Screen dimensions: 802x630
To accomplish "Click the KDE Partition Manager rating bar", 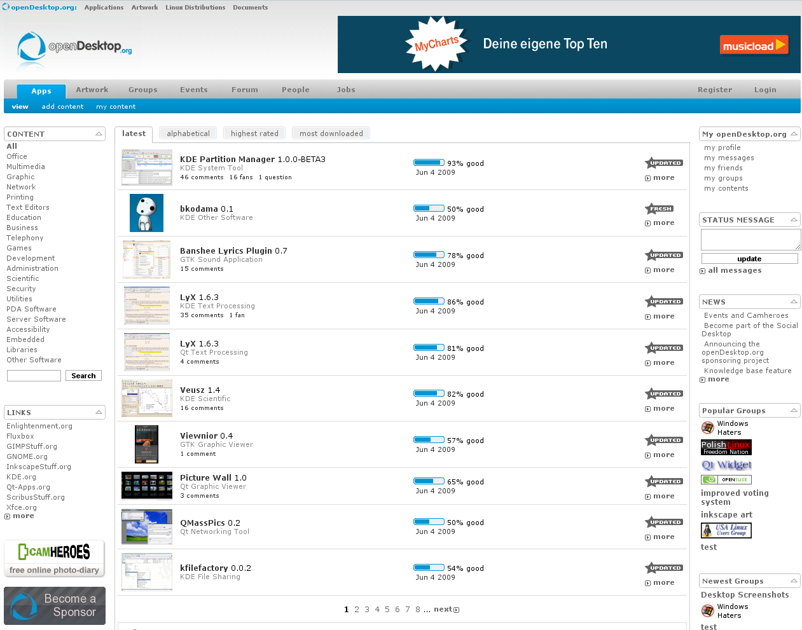I will click(429, 163).
